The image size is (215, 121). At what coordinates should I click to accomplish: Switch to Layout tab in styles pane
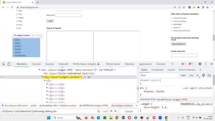171,70
